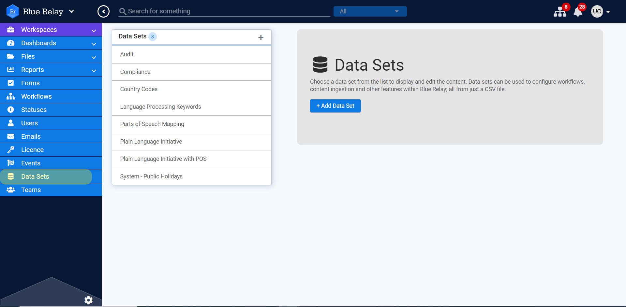Open settings gear at sidebar bottom
The width and height of the screenshot is (626, 307).
point(88,300)
